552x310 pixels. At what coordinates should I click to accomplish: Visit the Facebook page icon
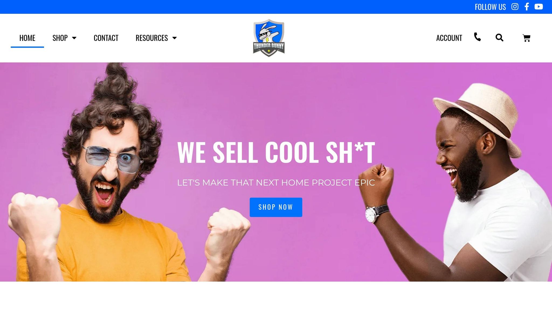click(527, 7)
